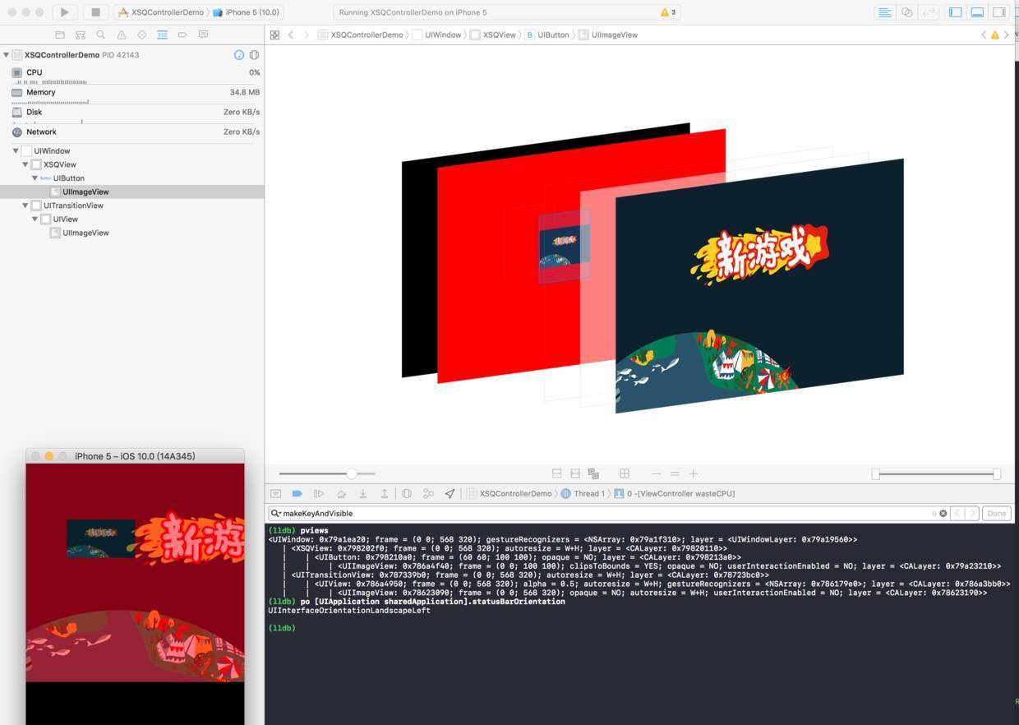The image size is (1019, 725).
Task: Collapse the XSQView tree node
Action: (x=25, y=164)
